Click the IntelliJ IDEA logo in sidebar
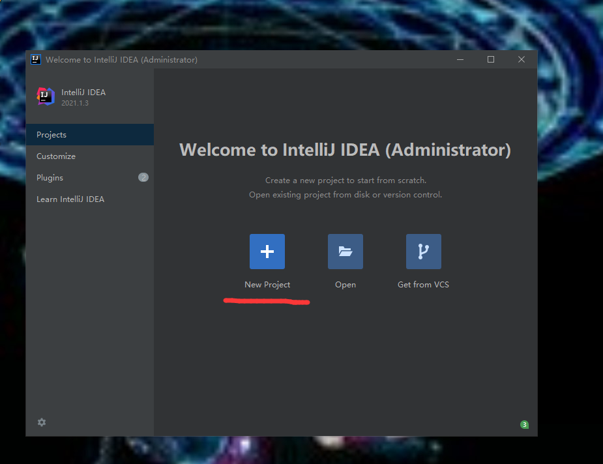This screenshot has width=603, height=464. pos(46,96)
